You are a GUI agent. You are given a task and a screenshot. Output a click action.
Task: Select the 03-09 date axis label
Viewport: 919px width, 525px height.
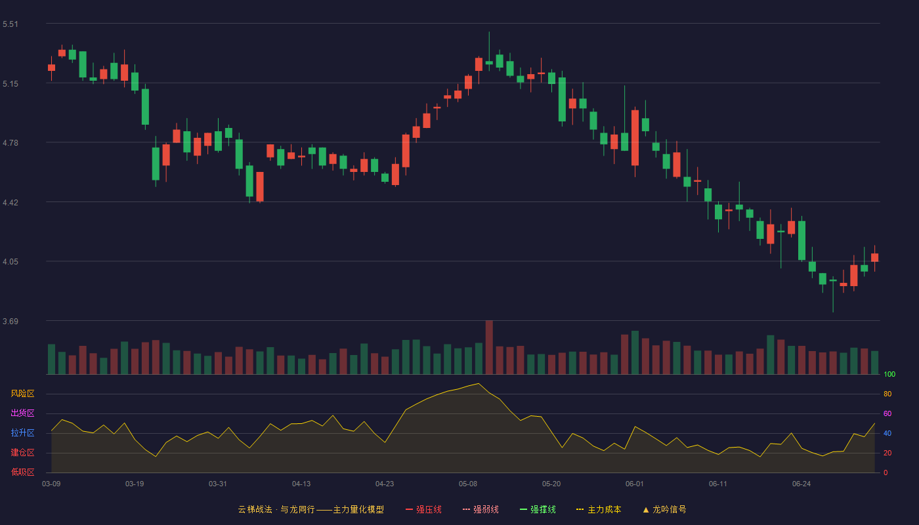[x=51, y=484]
